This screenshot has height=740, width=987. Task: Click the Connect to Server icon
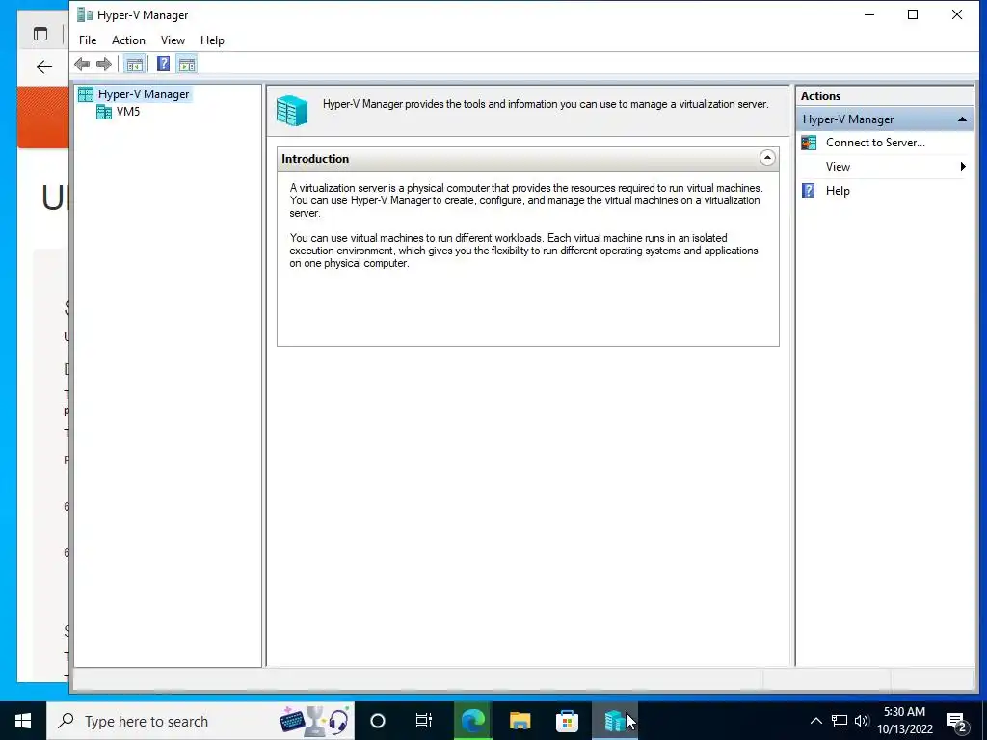pyautogui.click(x=809, y=143)
